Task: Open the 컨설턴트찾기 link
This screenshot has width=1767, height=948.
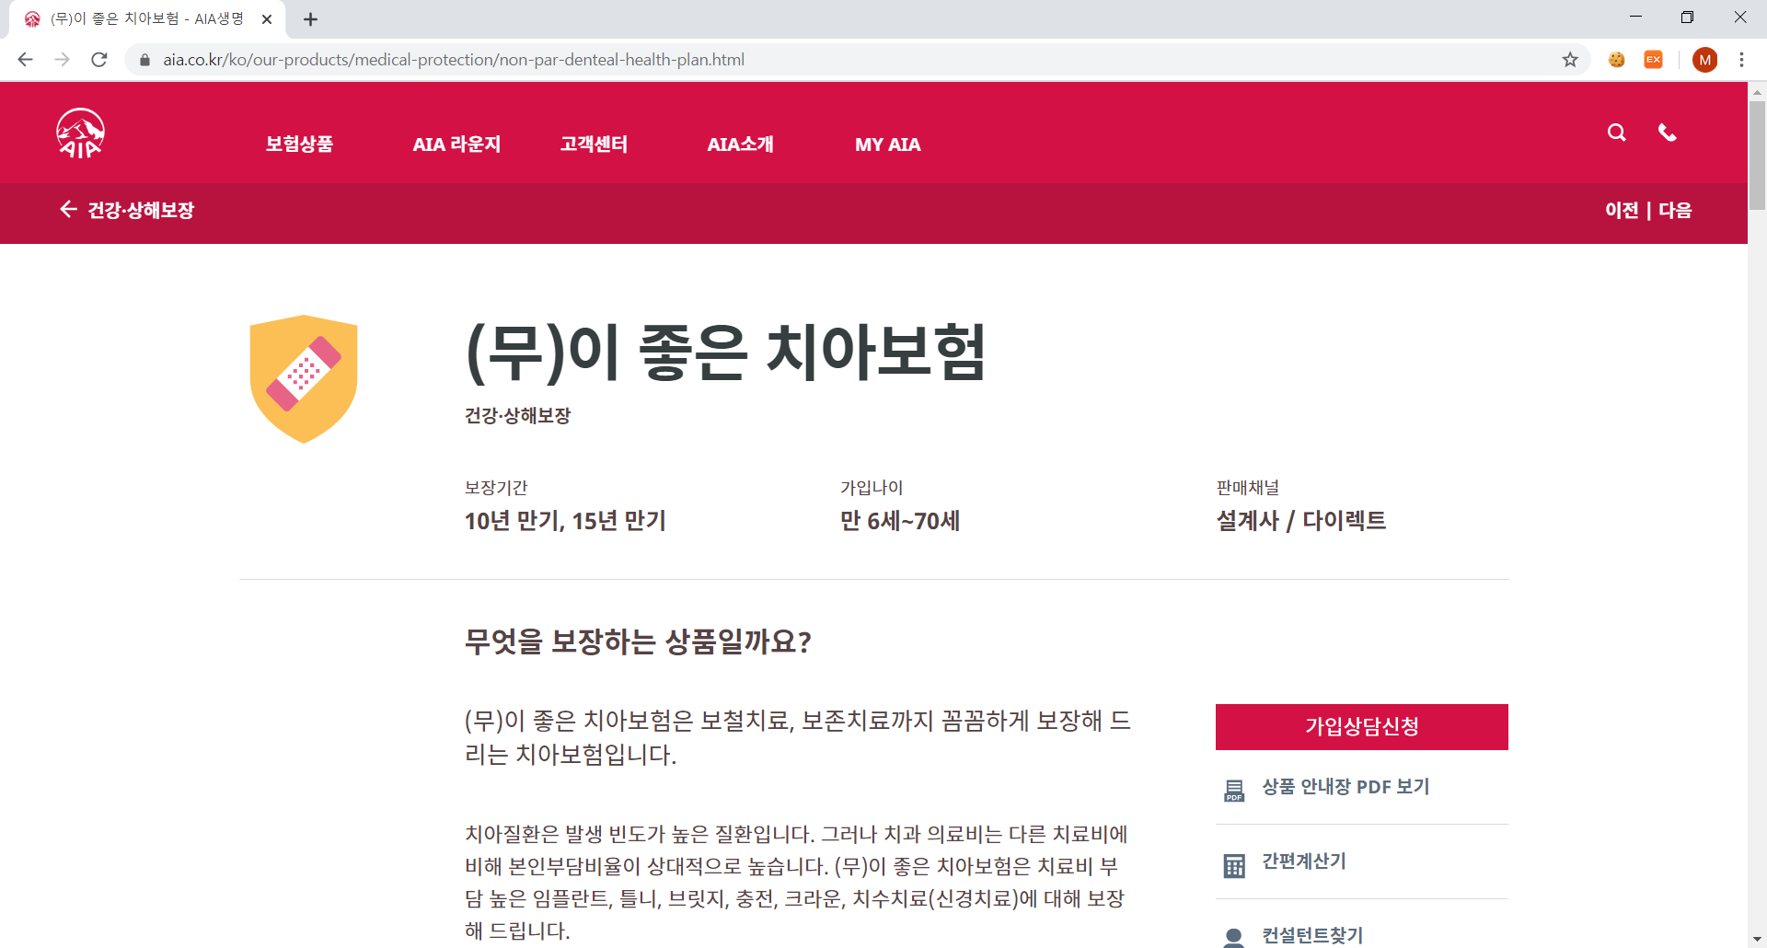Action: point(1312,935)
